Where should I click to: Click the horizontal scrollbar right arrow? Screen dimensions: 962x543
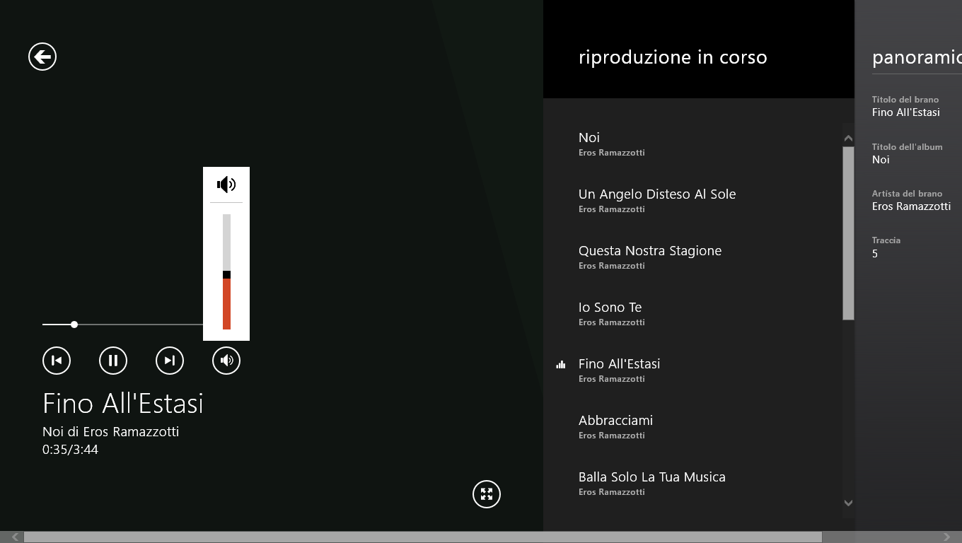(x=947, y=537)
